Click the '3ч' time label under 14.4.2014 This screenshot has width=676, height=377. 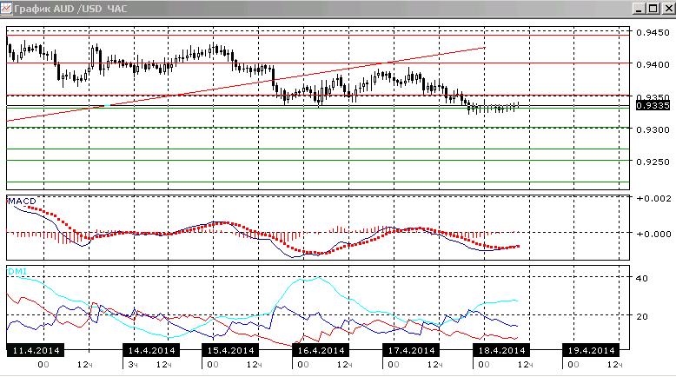click(133, 365)
